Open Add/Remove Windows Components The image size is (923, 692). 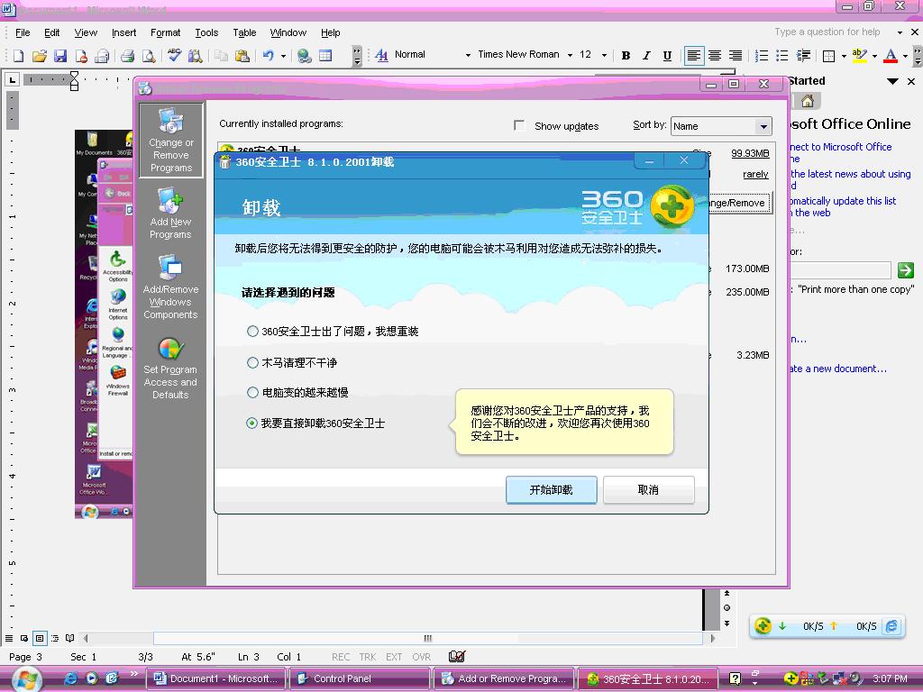tap(170, 287)
